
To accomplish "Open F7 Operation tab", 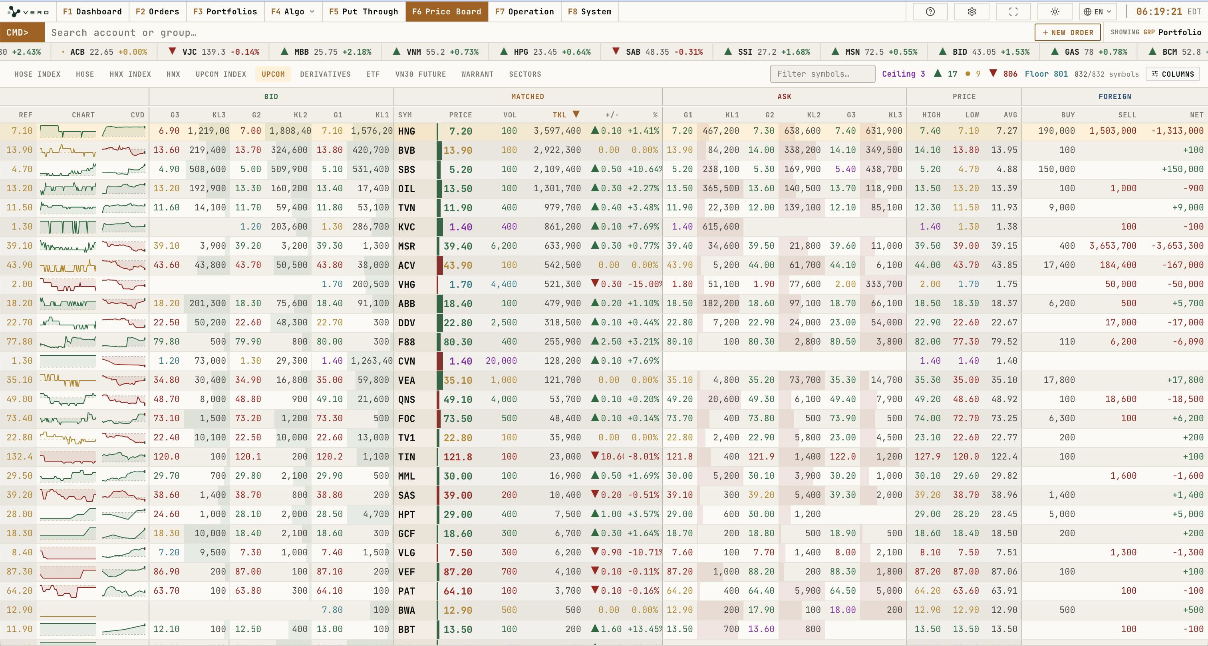I will click(x=524, y=12).
